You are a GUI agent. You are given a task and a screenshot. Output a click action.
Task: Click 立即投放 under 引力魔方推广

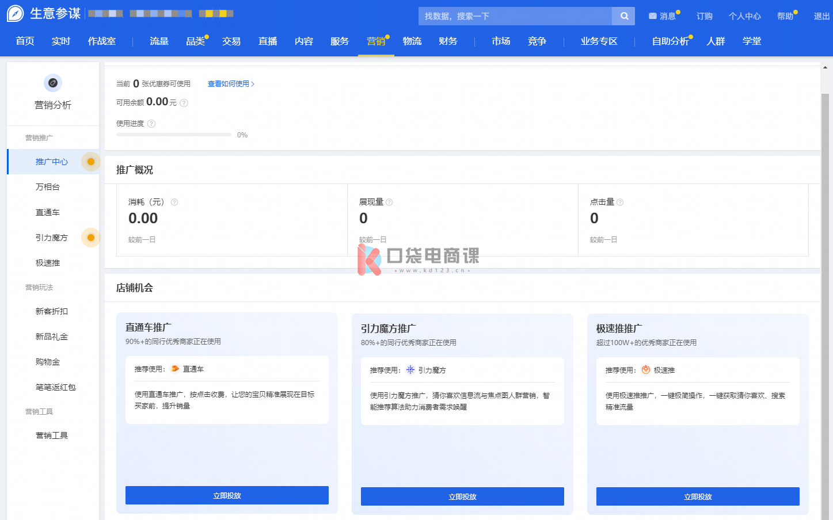tap(462, 496)
